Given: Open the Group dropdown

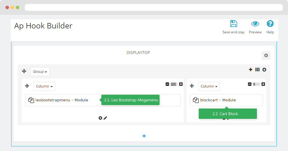Looking at the screenshot, I should [x=40, y=71].
